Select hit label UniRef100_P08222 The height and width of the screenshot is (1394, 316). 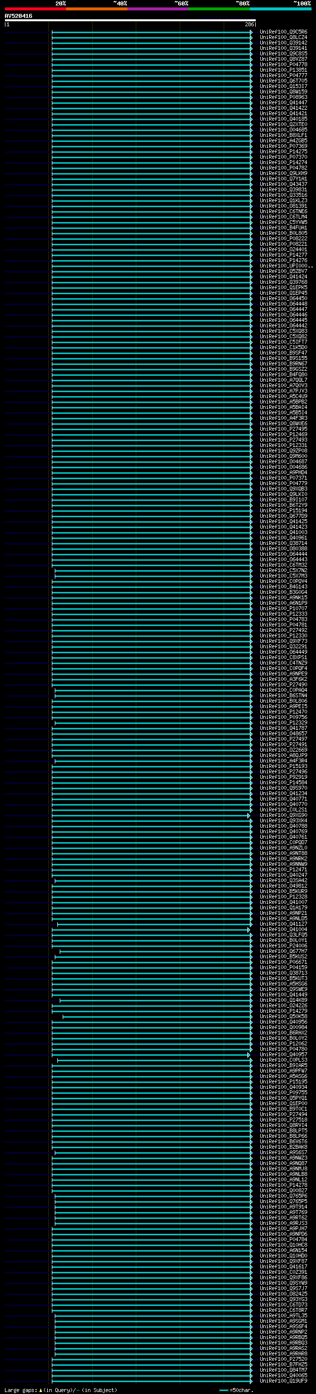coord(283,239)
